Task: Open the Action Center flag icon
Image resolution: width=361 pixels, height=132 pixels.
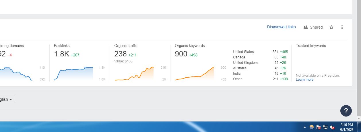Action: coord(319,127)
